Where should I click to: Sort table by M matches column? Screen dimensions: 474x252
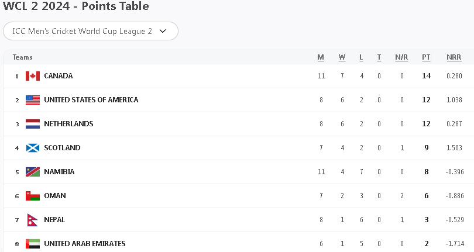[321, 57]
